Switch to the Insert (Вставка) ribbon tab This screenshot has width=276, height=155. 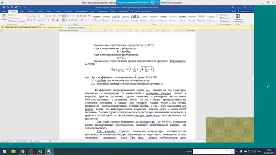31,12
